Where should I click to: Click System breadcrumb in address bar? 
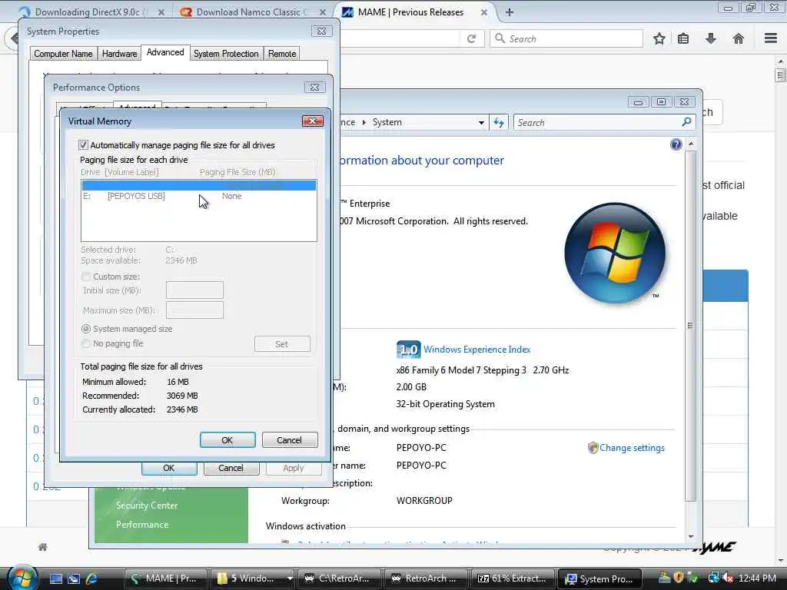pyautogui.click(x=387, y=122)
